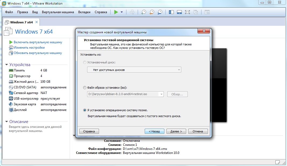Select Файл образа установки (iso) radio button
287x166 pixels.
point(84,88)
